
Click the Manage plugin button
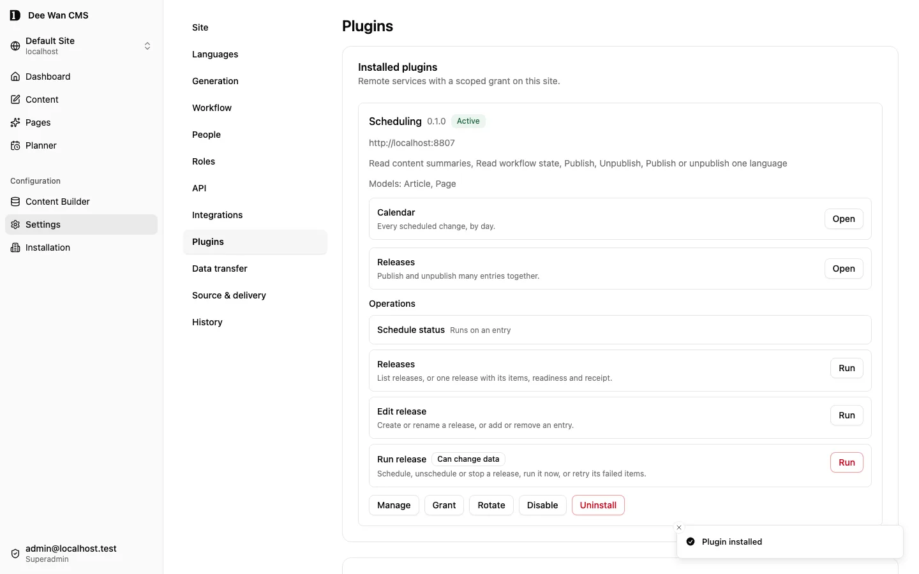(394, 505)
